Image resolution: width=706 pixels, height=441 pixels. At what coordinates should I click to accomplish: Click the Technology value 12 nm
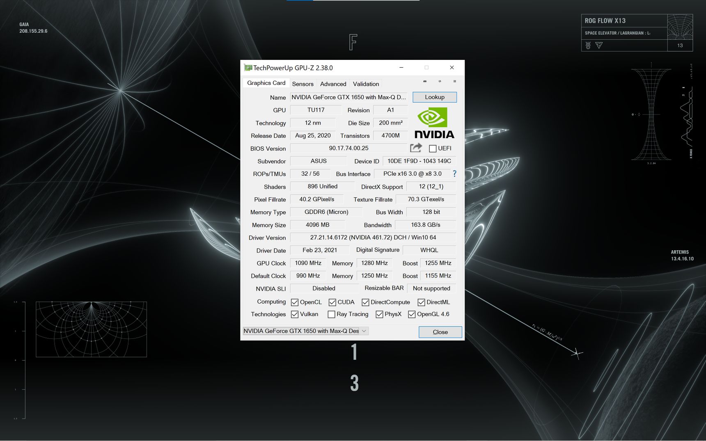pyautogui.click(x=313, y=123)
